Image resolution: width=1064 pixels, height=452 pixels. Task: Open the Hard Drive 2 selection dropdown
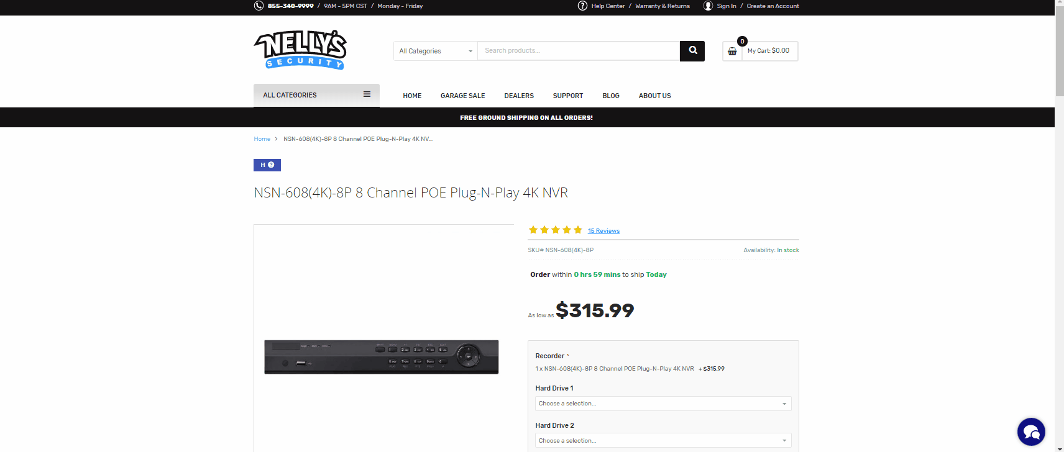663,441
